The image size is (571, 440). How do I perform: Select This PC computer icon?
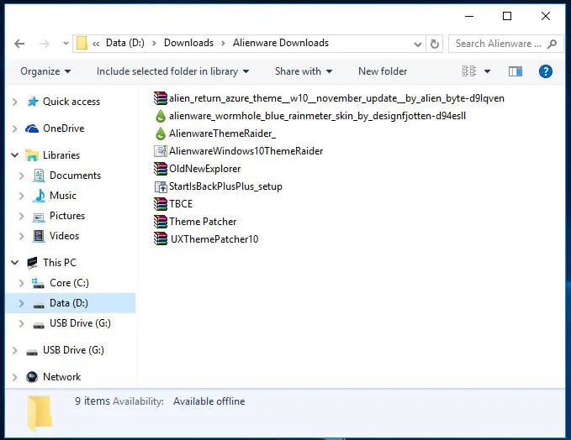pyautogui.click(x=32, y=263)
